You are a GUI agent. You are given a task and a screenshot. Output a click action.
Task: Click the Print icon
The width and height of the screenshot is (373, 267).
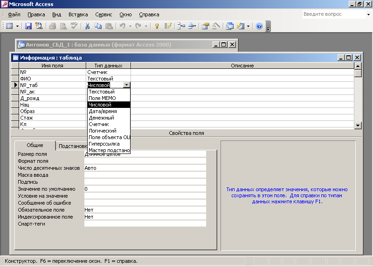(52, 26)
